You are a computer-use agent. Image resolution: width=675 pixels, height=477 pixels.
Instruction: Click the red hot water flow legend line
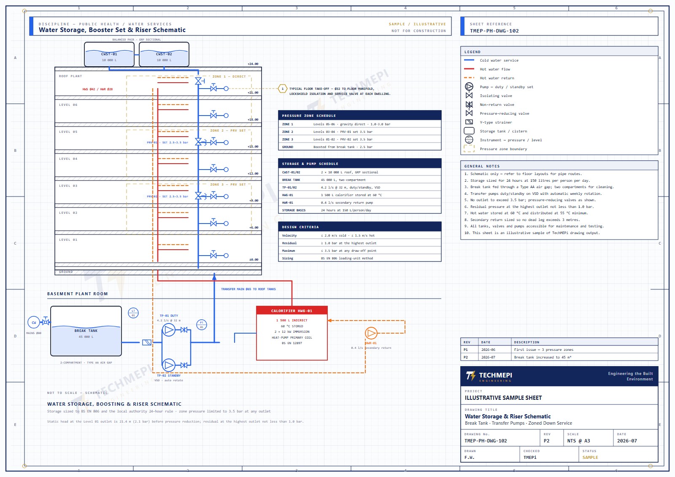pyautogui.click(x=469, y=69)
